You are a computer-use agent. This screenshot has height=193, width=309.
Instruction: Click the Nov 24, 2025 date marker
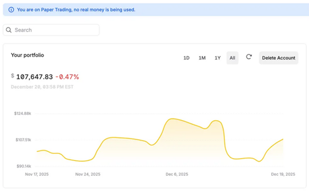[88, 174]
